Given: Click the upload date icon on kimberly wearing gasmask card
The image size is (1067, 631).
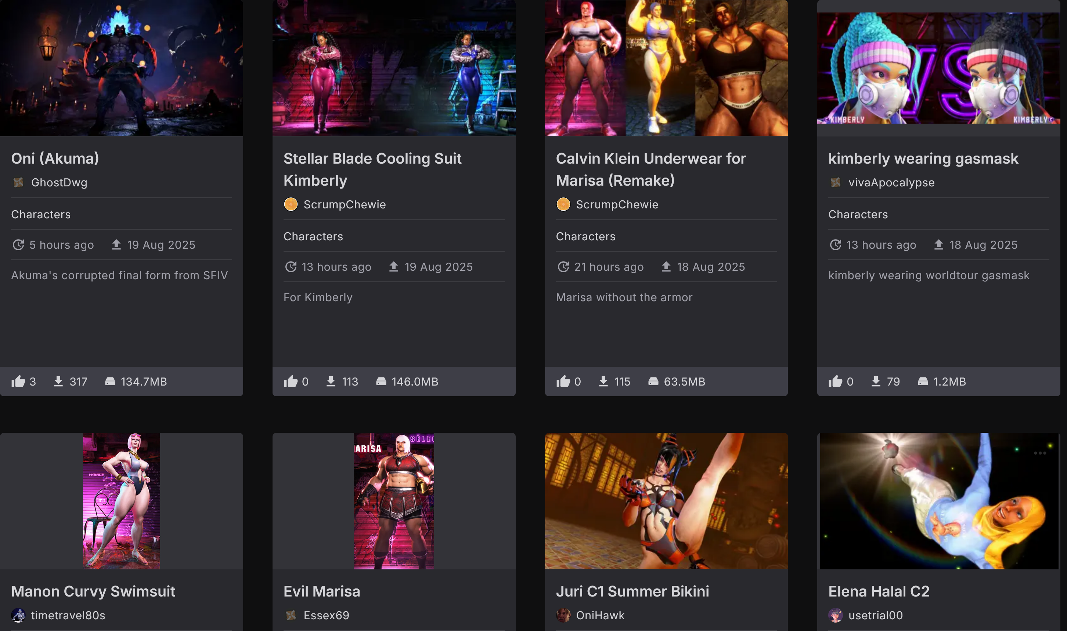Looking at the screenshot, I should pyautogui.click(x=938, y=245).
